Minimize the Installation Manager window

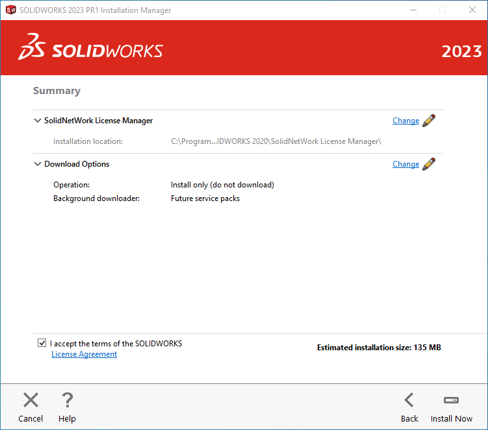(413, 10)
